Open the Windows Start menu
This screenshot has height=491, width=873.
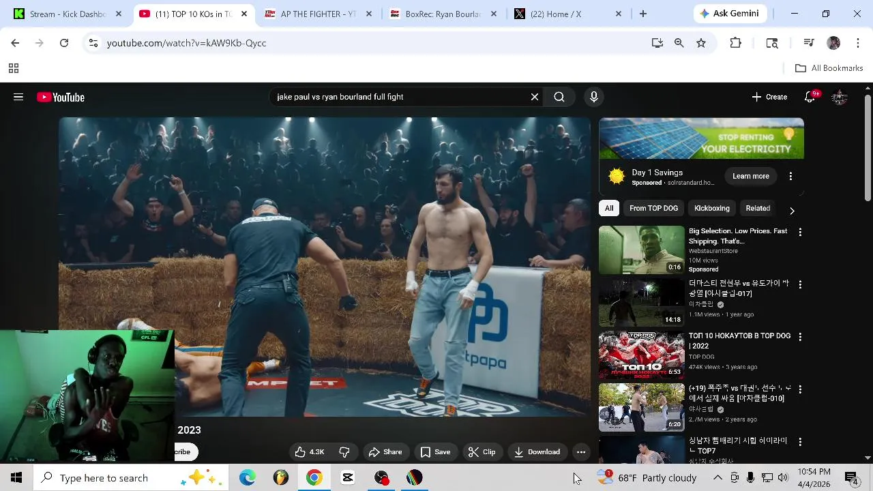pos(16,477)
